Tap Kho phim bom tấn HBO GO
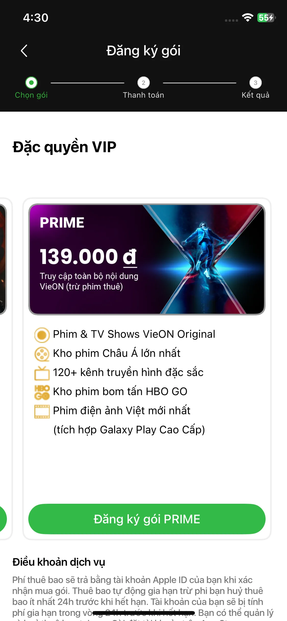This screenshot has width=287, height=621. tap(120, 392)
